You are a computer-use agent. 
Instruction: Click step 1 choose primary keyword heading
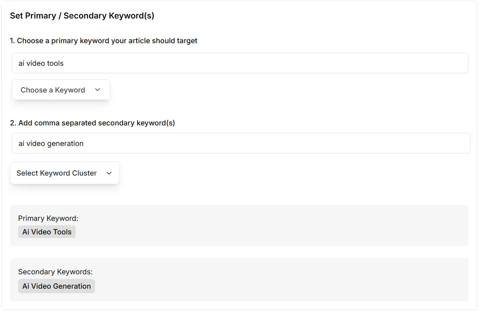[x=103, y=41]
